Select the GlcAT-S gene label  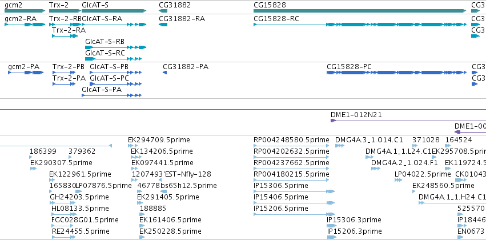(95, 5)
